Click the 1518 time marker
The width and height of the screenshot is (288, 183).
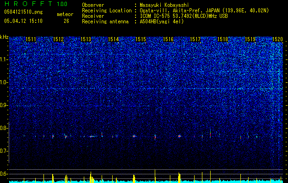point(223,39)
